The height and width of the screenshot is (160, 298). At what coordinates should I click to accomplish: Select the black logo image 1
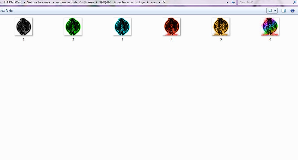pyautogui.click(x=24, y=26)
